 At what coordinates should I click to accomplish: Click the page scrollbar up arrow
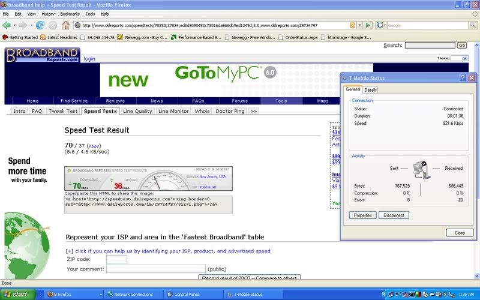(x=476, y=46)
